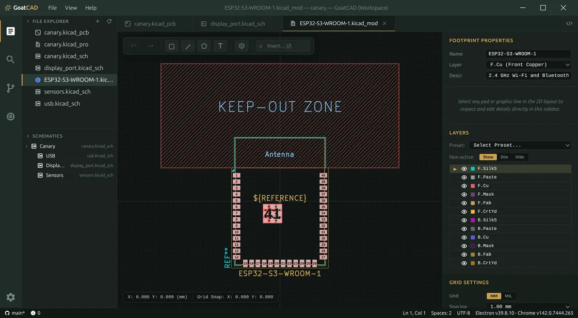Click the git branch main* status item
This screenshot has height=318, width=578.
(15, 313)
